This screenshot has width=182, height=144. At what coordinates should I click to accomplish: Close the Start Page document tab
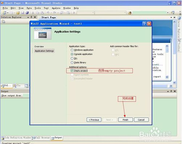[x=174, y=17]
